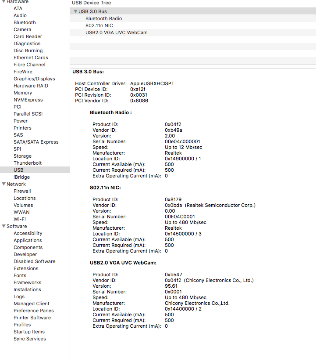Select Fibre Channel entry
This screenshot has height=358, width=316.
29,65
